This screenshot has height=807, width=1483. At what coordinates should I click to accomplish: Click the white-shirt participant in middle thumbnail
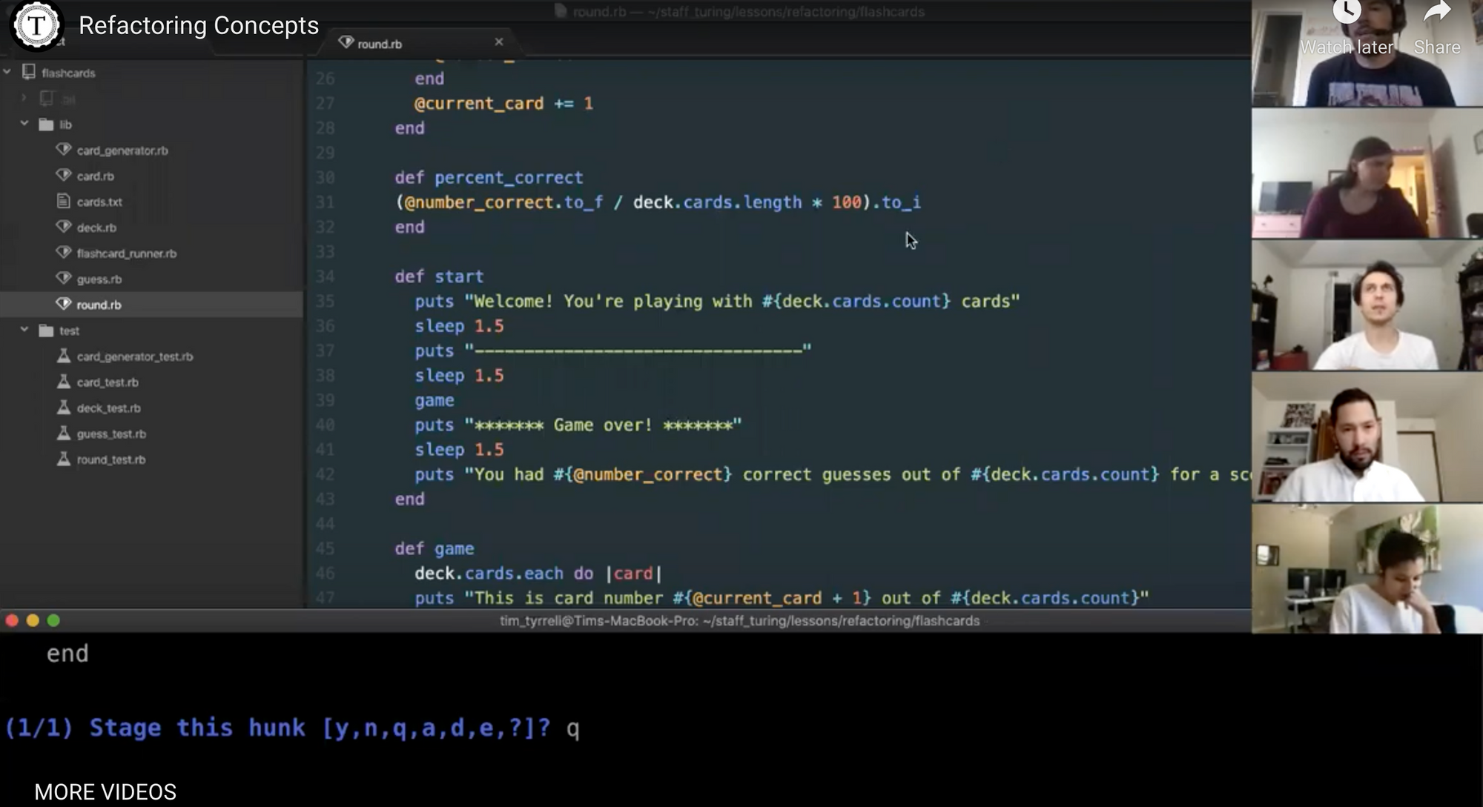coord(1367,305)
